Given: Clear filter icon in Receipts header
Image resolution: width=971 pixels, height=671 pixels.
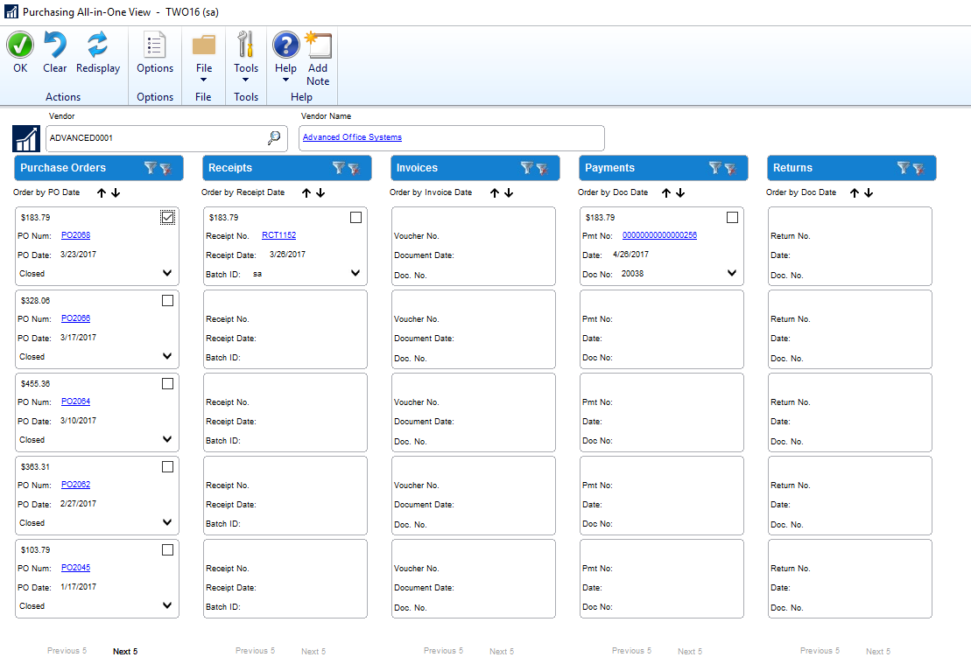Looking at the screenshot, I should tap(354, 168).
